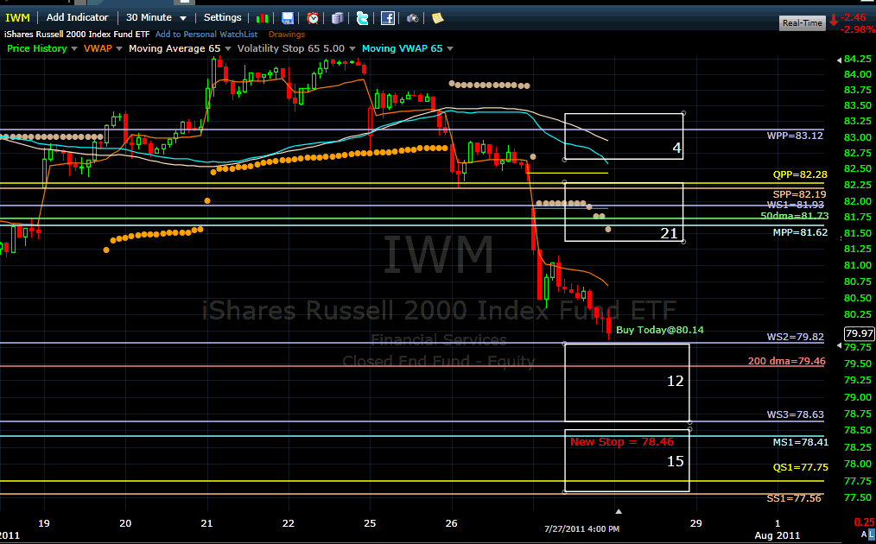
Task: Open the yellow sticky note icon
Action: click(437, 18)
